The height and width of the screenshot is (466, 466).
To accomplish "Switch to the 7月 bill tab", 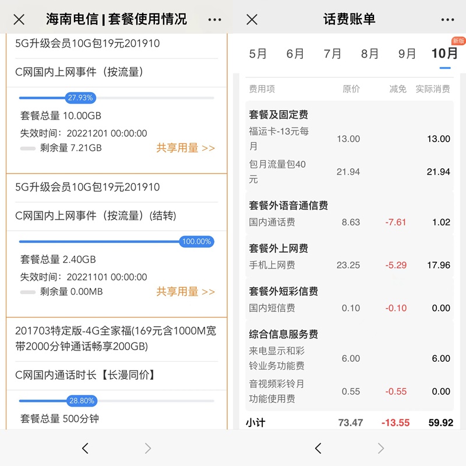I will pyautogui.click(x=332, y=54).
